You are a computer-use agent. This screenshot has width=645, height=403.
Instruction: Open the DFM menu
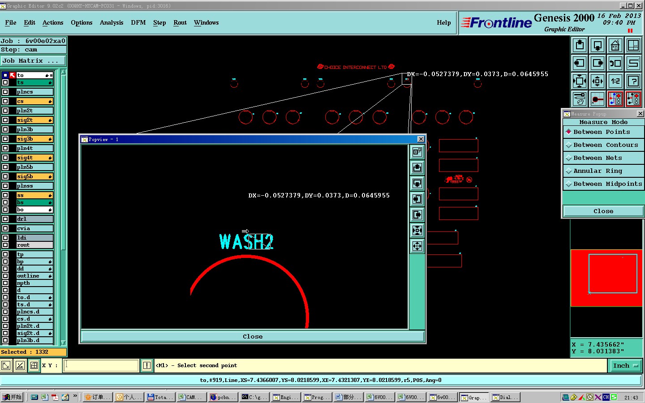[x=138, y=23]
